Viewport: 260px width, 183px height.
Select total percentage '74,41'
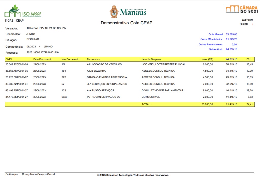click(250, 104)
